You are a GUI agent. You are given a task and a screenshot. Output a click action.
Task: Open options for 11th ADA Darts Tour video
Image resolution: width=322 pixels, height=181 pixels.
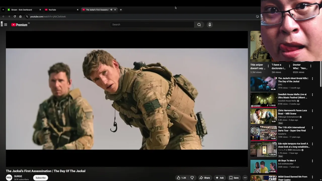pos(312,128)
